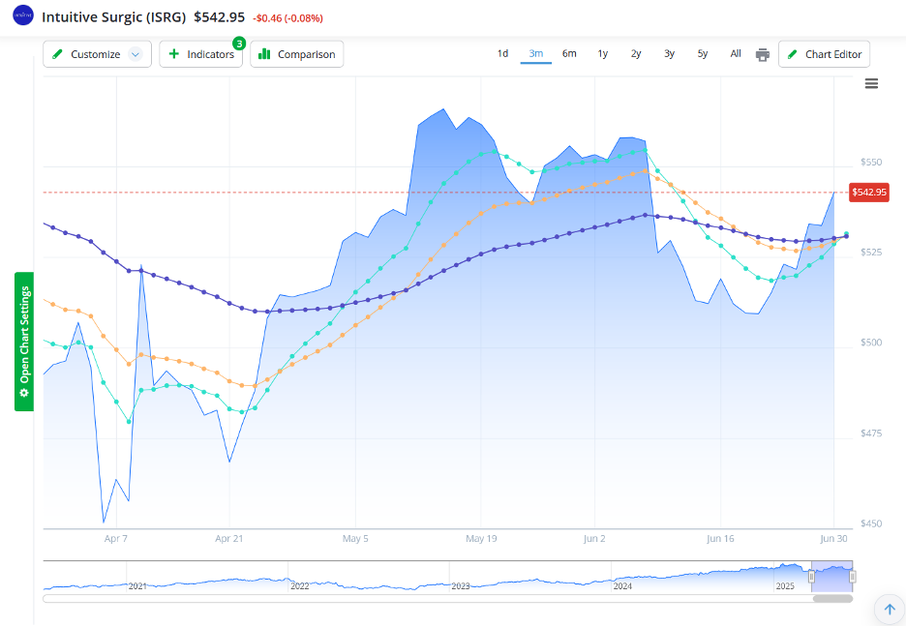Image resolution: width=906 pixels, height=627 pixels.
Task: Click the left handle of the navigator range
Action: (x=811, y=576)
